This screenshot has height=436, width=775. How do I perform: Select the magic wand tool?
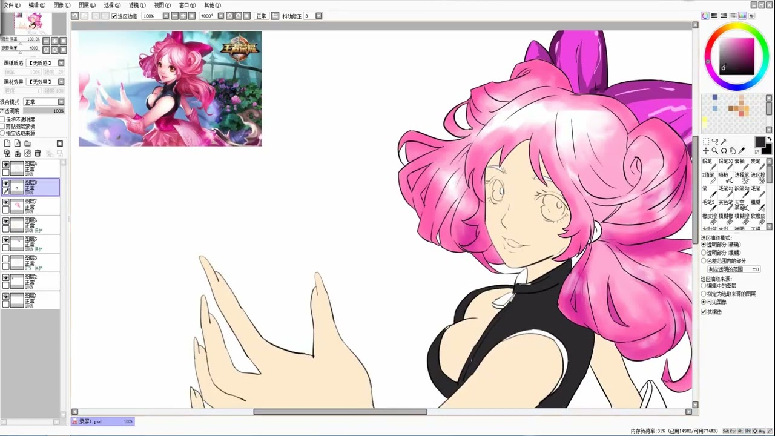pos(724,141)
